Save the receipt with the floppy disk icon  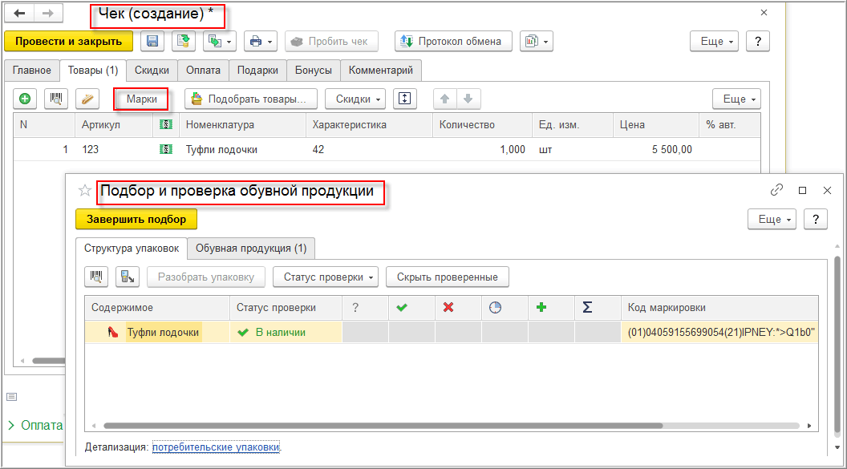(x=152, y=41)
